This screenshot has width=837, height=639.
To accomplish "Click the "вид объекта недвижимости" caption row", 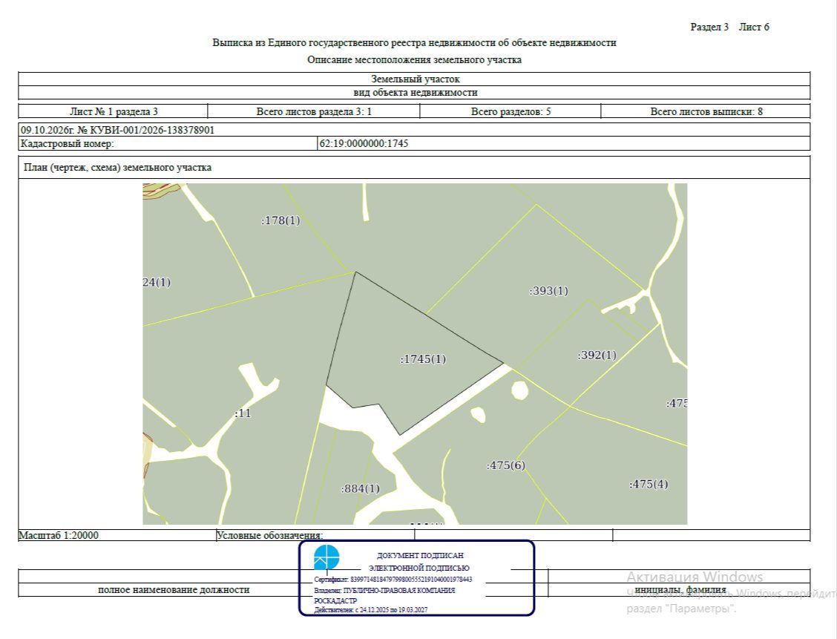I will click(x=414, y=92).
